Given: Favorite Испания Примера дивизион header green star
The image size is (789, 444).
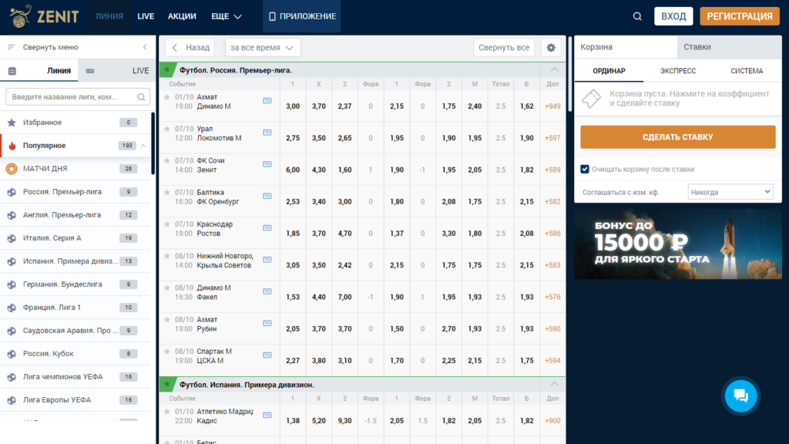Looking at the screenshot, I should [x=167, y=385].
